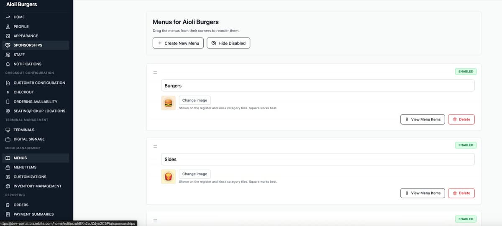502x226 pixels.
Task: Click the Seating/Pickup Locations pin icon
Action: (x=8, y=111)
